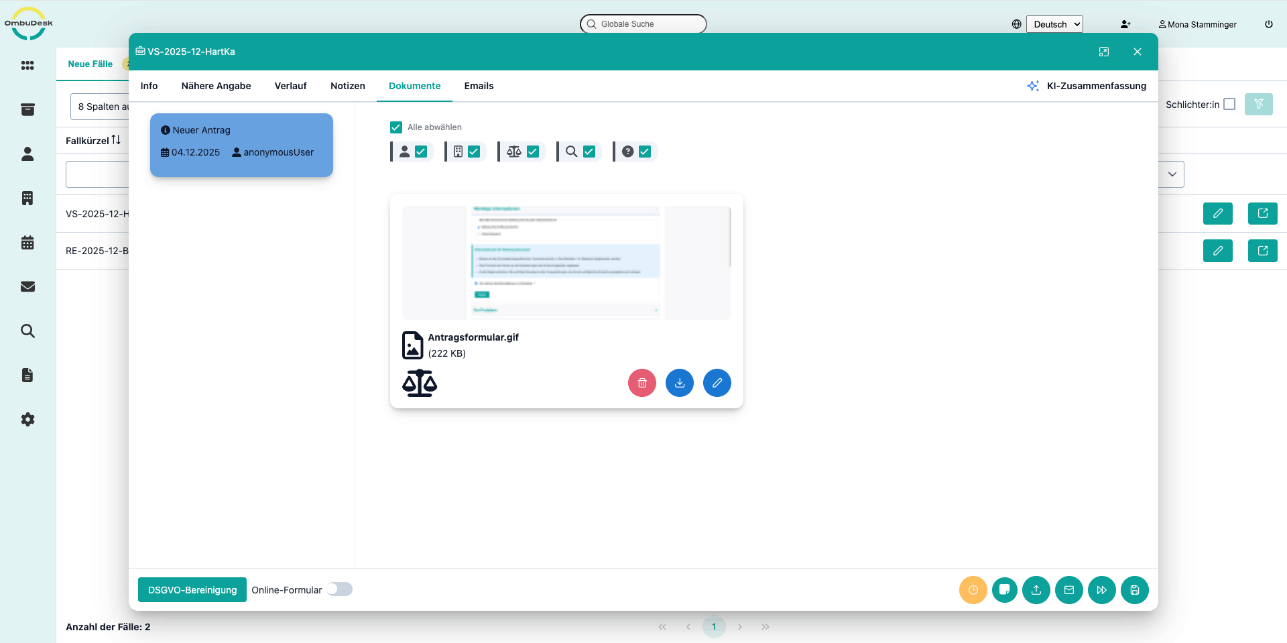The width and height of the screenshot is (1287, 643).
Task: Edit the Antragsformular.gif document
Action: (x=717, y=383)
